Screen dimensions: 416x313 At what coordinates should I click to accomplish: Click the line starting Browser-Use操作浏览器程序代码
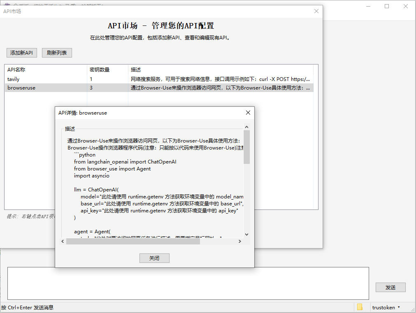(x=155, y=147)
